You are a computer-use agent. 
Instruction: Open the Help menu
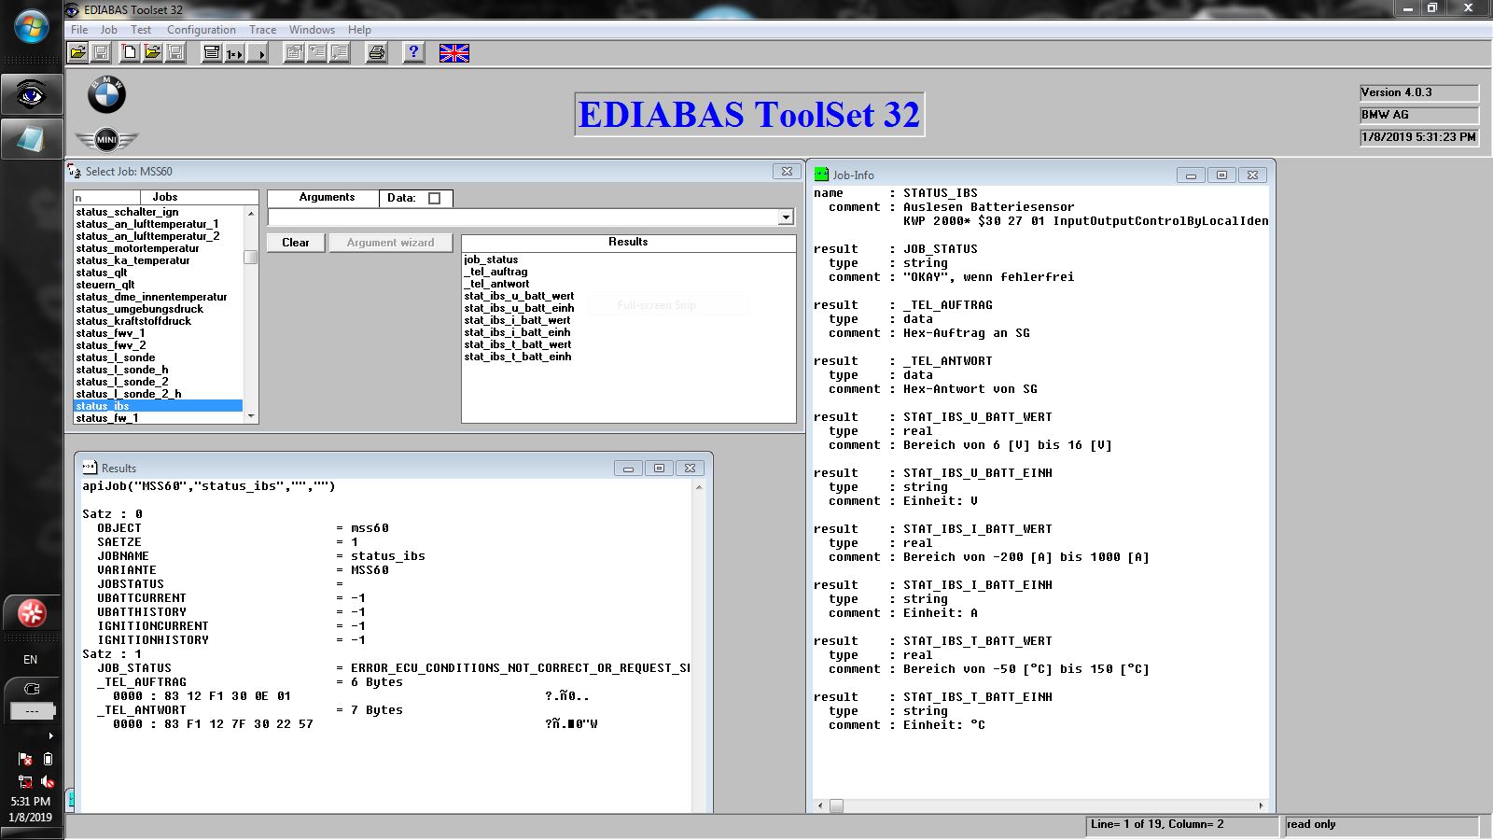click(x=359, y=30)
